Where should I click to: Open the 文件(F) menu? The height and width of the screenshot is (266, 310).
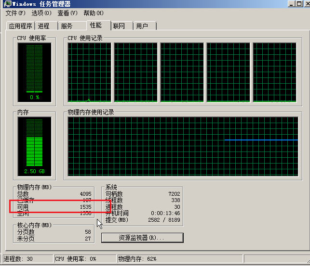click(15, 13)
